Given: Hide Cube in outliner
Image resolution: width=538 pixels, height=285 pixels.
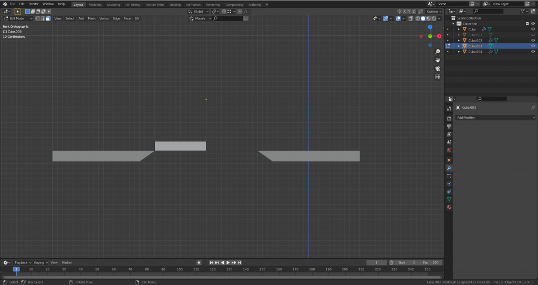Looking at the screenshot, I should (x=533, y=29).
